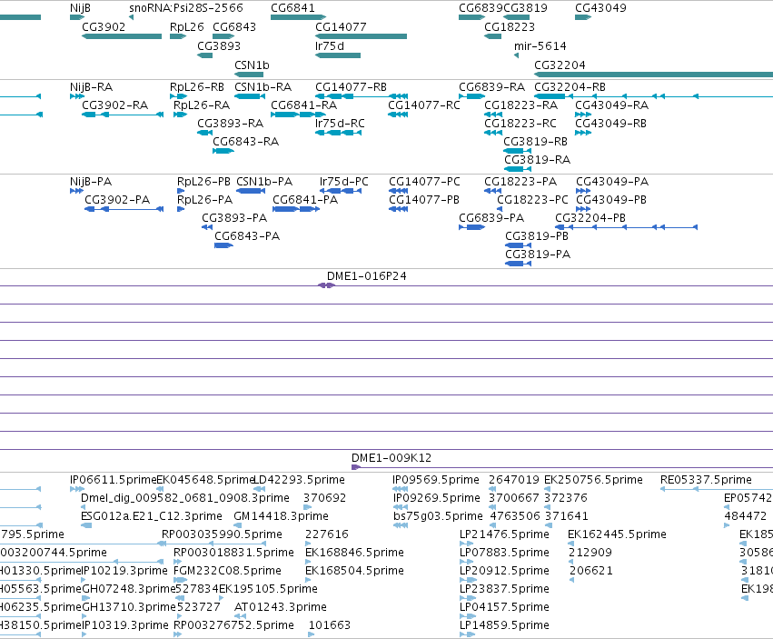The height and width of the screenshot is (639, 773).
Task: Select the CG3819-PB protein feature
Action: tap(518, 245)
